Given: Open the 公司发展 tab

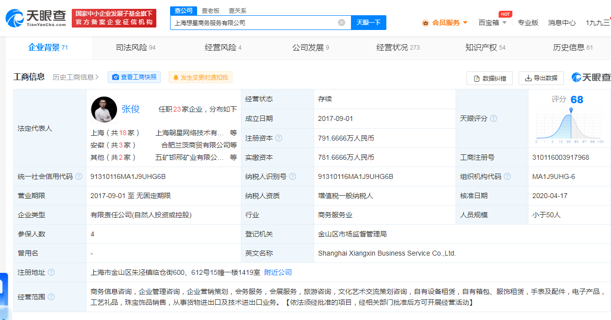Looking at the screenshot, I should coord(311,48).
